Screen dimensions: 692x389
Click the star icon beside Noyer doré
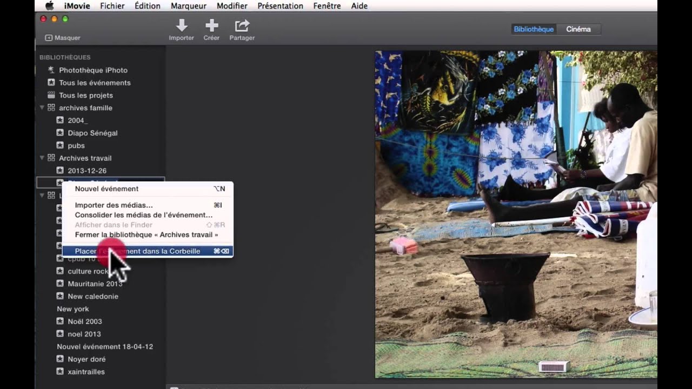60,359
